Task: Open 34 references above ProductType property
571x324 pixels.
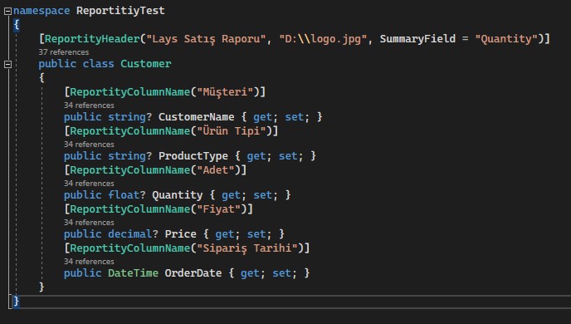Action: (89, 145)
